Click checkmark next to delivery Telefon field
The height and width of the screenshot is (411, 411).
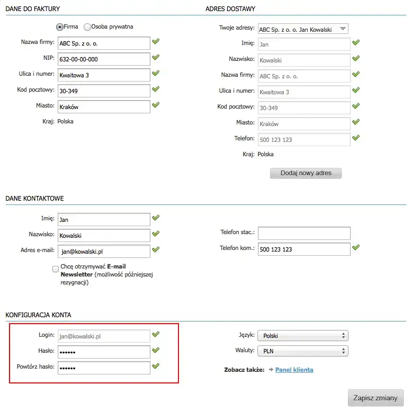pos(356,138)
